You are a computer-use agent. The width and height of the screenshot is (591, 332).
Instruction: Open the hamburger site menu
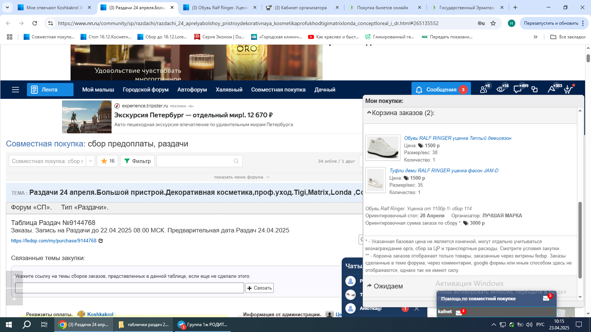(x=15, y=90)
